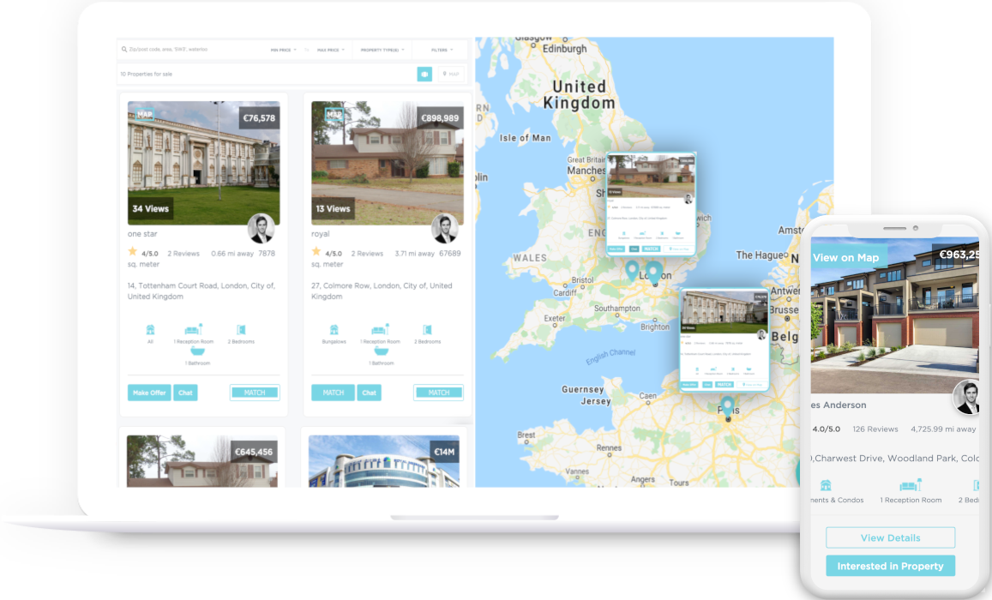Switch to the Map view toggle

tap(451, 74)
